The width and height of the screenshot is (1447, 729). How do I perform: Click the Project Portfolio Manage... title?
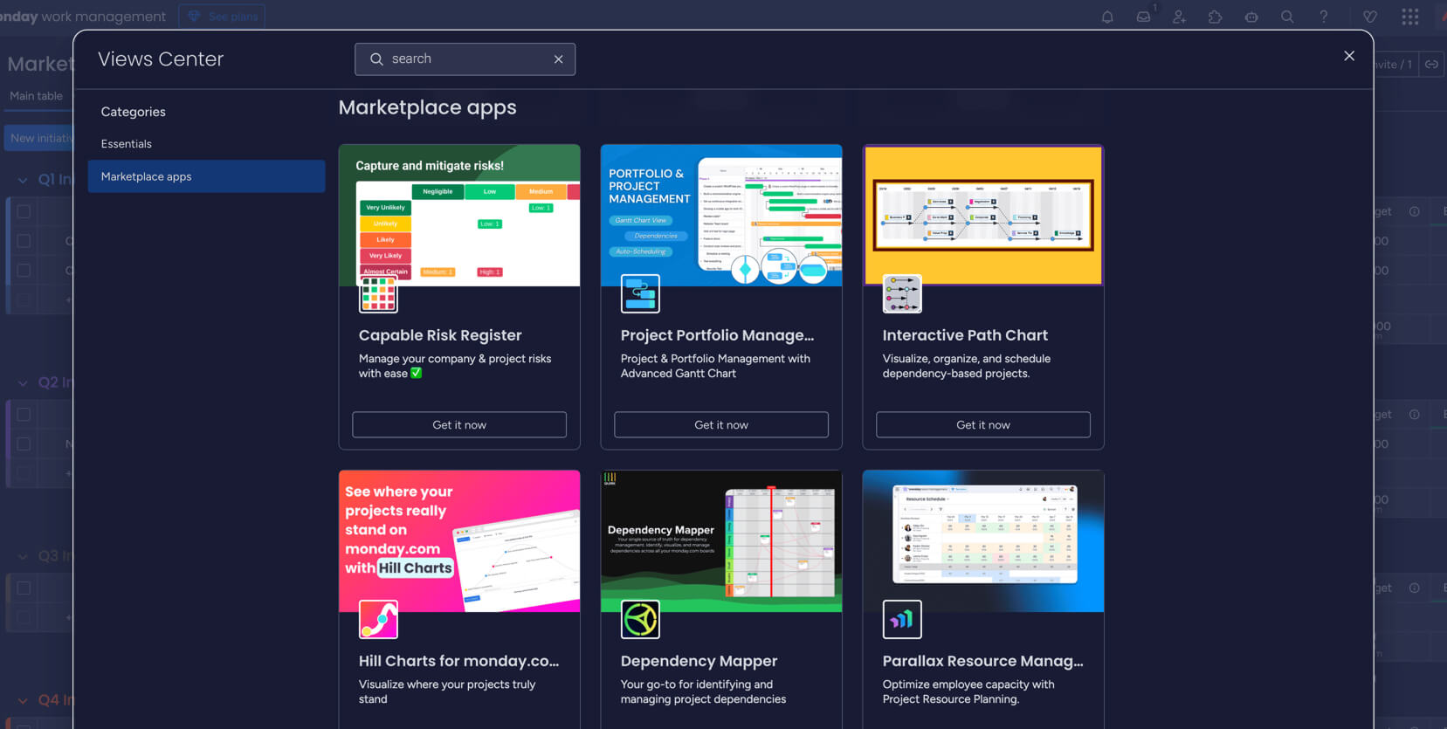tap(717, 335)
